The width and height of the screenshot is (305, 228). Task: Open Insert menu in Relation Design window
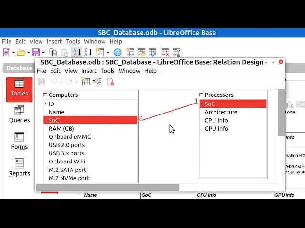pyautogui.click(x=89, y=71)
